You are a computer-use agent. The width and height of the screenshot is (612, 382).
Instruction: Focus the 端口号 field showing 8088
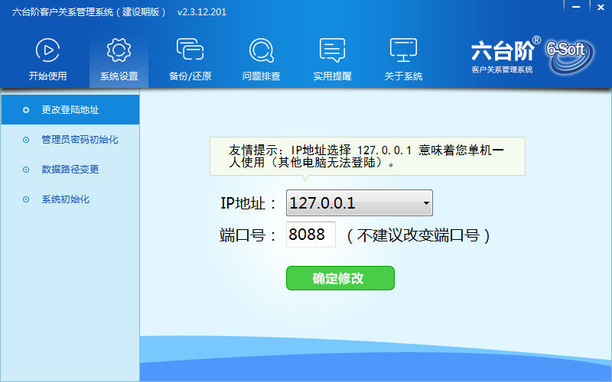[311, 235]
